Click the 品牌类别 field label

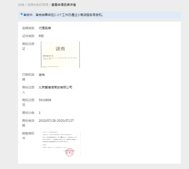pyautogui.click(x=28, y=28)
